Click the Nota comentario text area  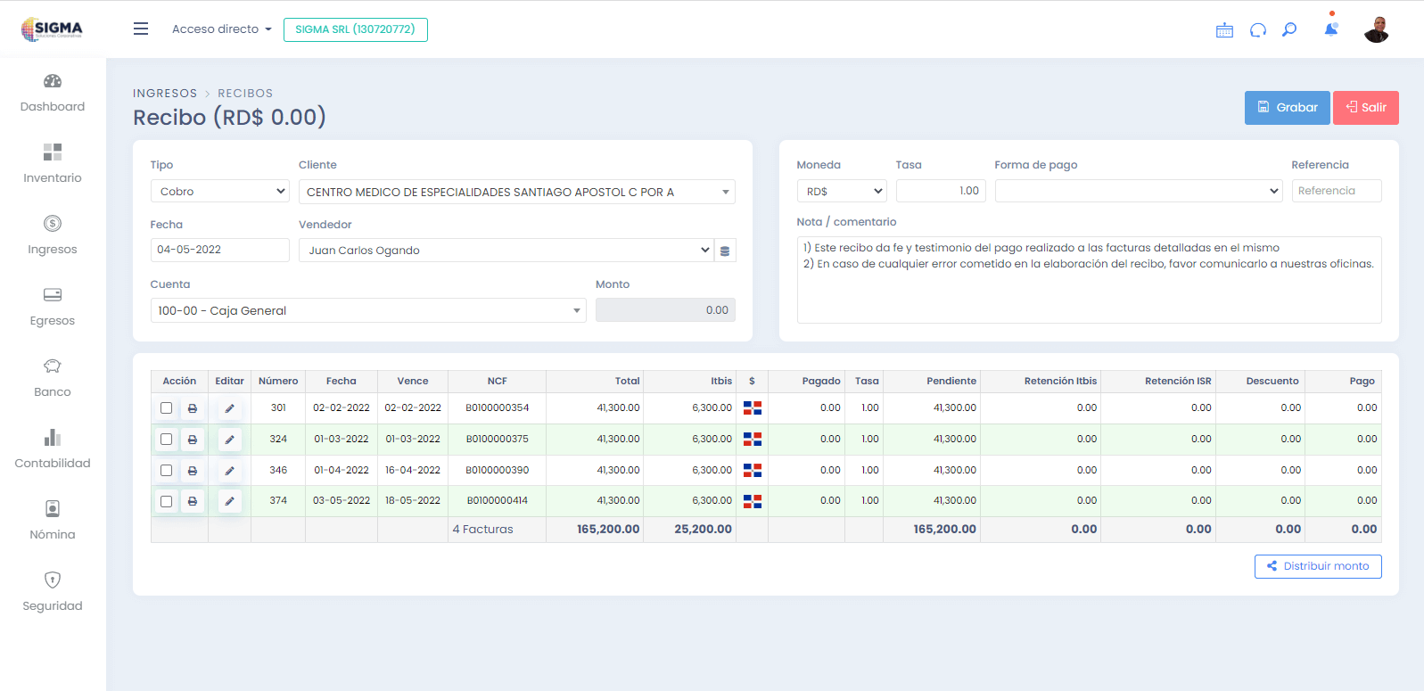(1089, 280)
